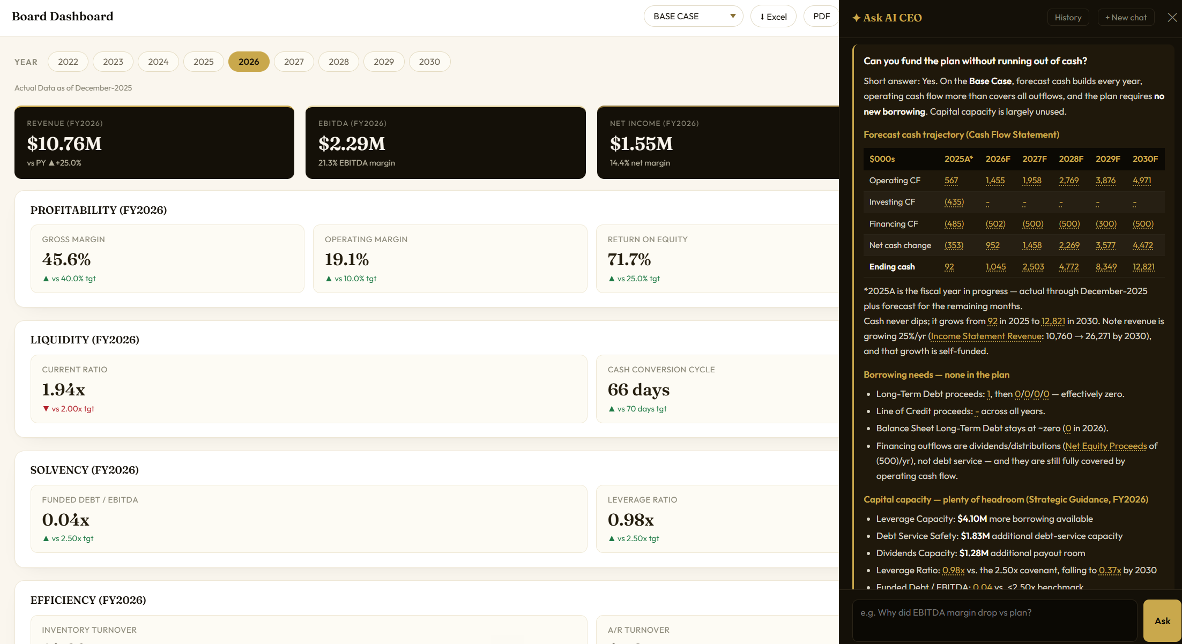
Task: Export the dashboard as PDF
Action: click(821, 17)
